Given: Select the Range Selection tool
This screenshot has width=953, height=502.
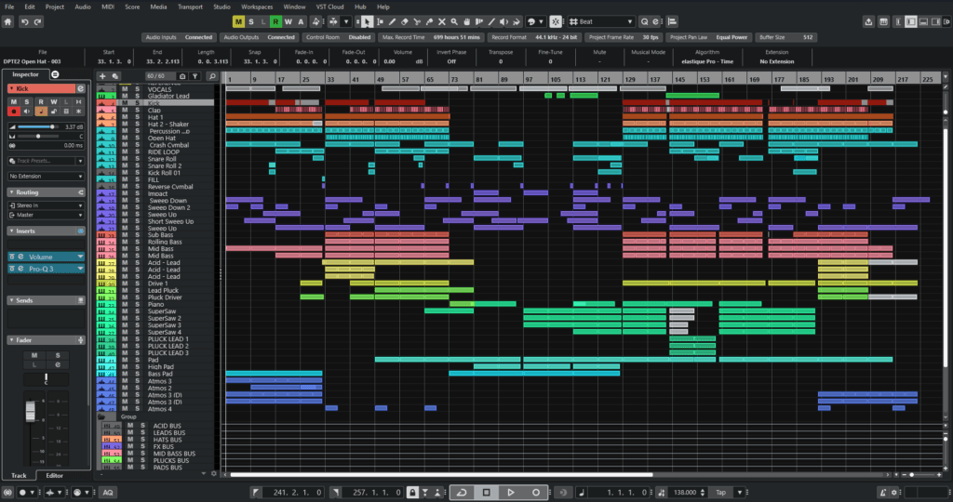Looking at the screenshot, I should coord(380,22).
